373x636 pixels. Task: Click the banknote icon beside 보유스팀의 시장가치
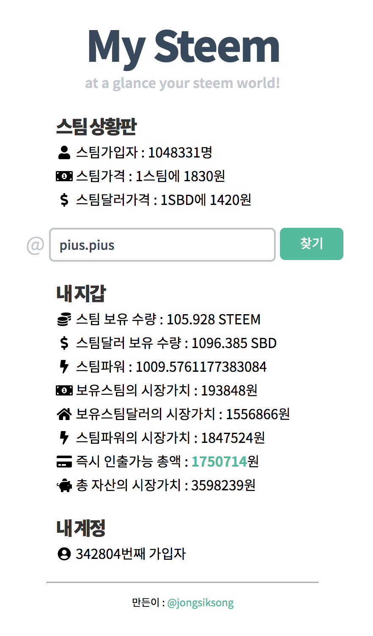tap(64, 390)
